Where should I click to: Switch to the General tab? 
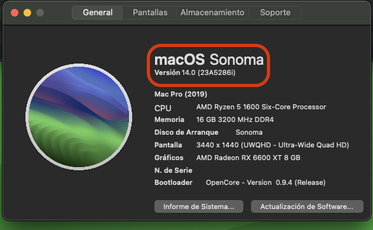click(97, 13)
